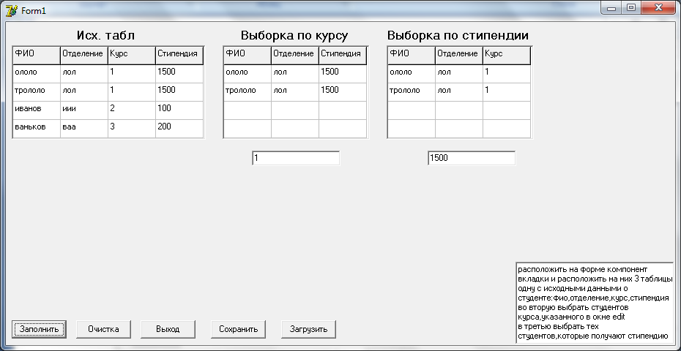681x351 pixels.
Task: Select лол in трололо row of Выборка по стипендии
Action: pyautogui.click(x=459, y=92)
